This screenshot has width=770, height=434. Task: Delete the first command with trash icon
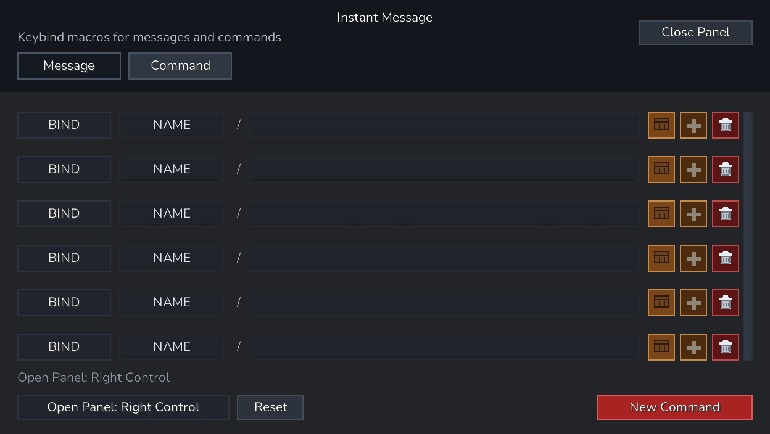(x=726, y=125)
